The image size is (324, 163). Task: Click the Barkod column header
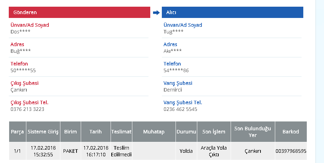pos(291,132)
